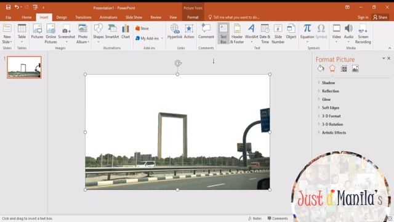
Task: Insert an Equation
Action: (307, 33)
